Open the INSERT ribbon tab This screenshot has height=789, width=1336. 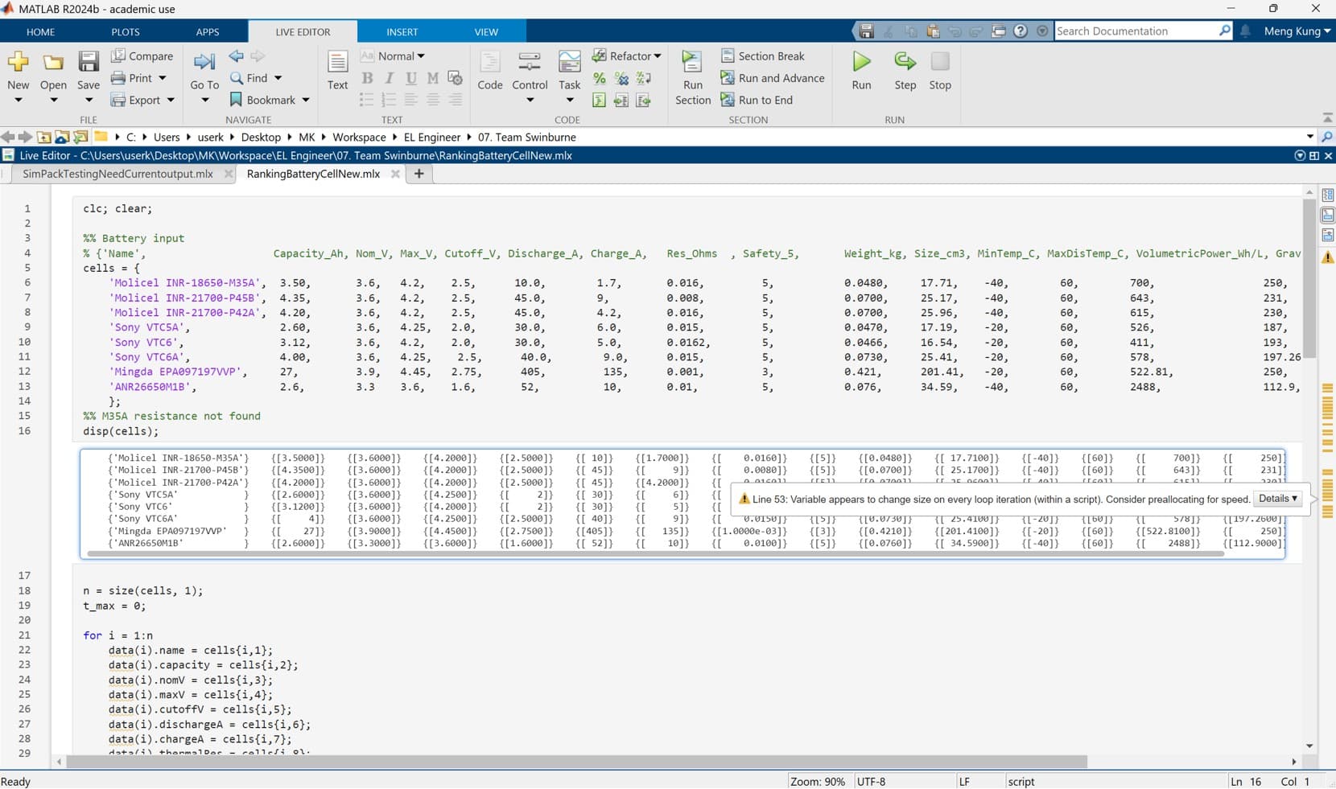pos(402,32)
